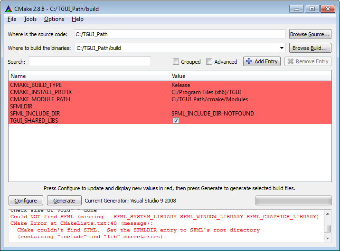
Task: Click the CMake logo icon in title bar
Action: (x=9, y=9)
